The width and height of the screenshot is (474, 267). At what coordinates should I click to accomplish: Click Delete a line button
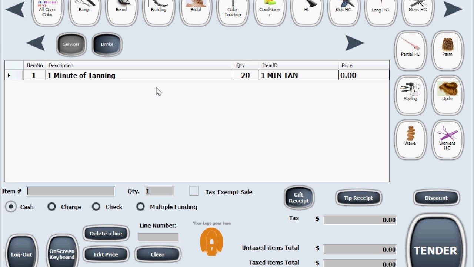[x=106, y=233]
